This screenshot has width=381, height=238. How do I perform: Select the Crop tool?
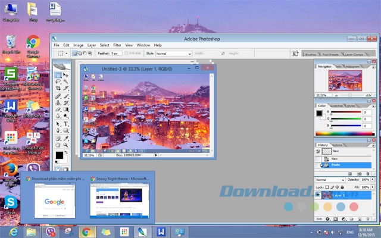coord(58,88)
